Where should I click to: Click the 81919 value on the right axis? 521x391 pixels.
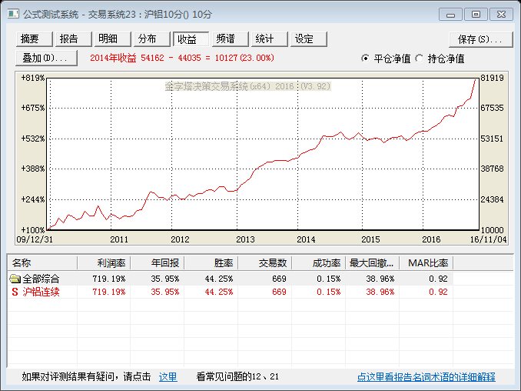[492, 78]
